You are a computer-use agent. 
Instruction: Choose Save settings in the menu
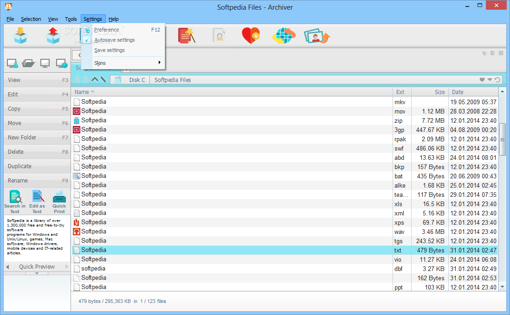click(123, 50)
